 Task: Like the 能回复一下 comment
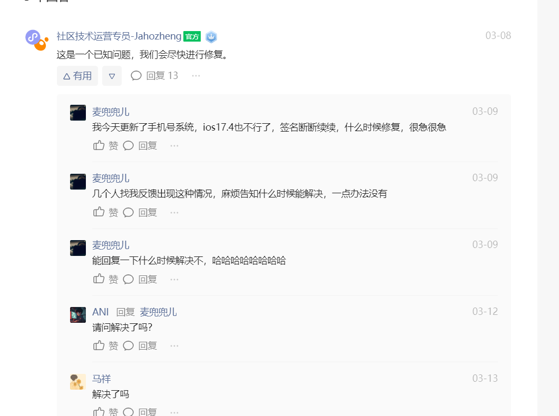105,279
